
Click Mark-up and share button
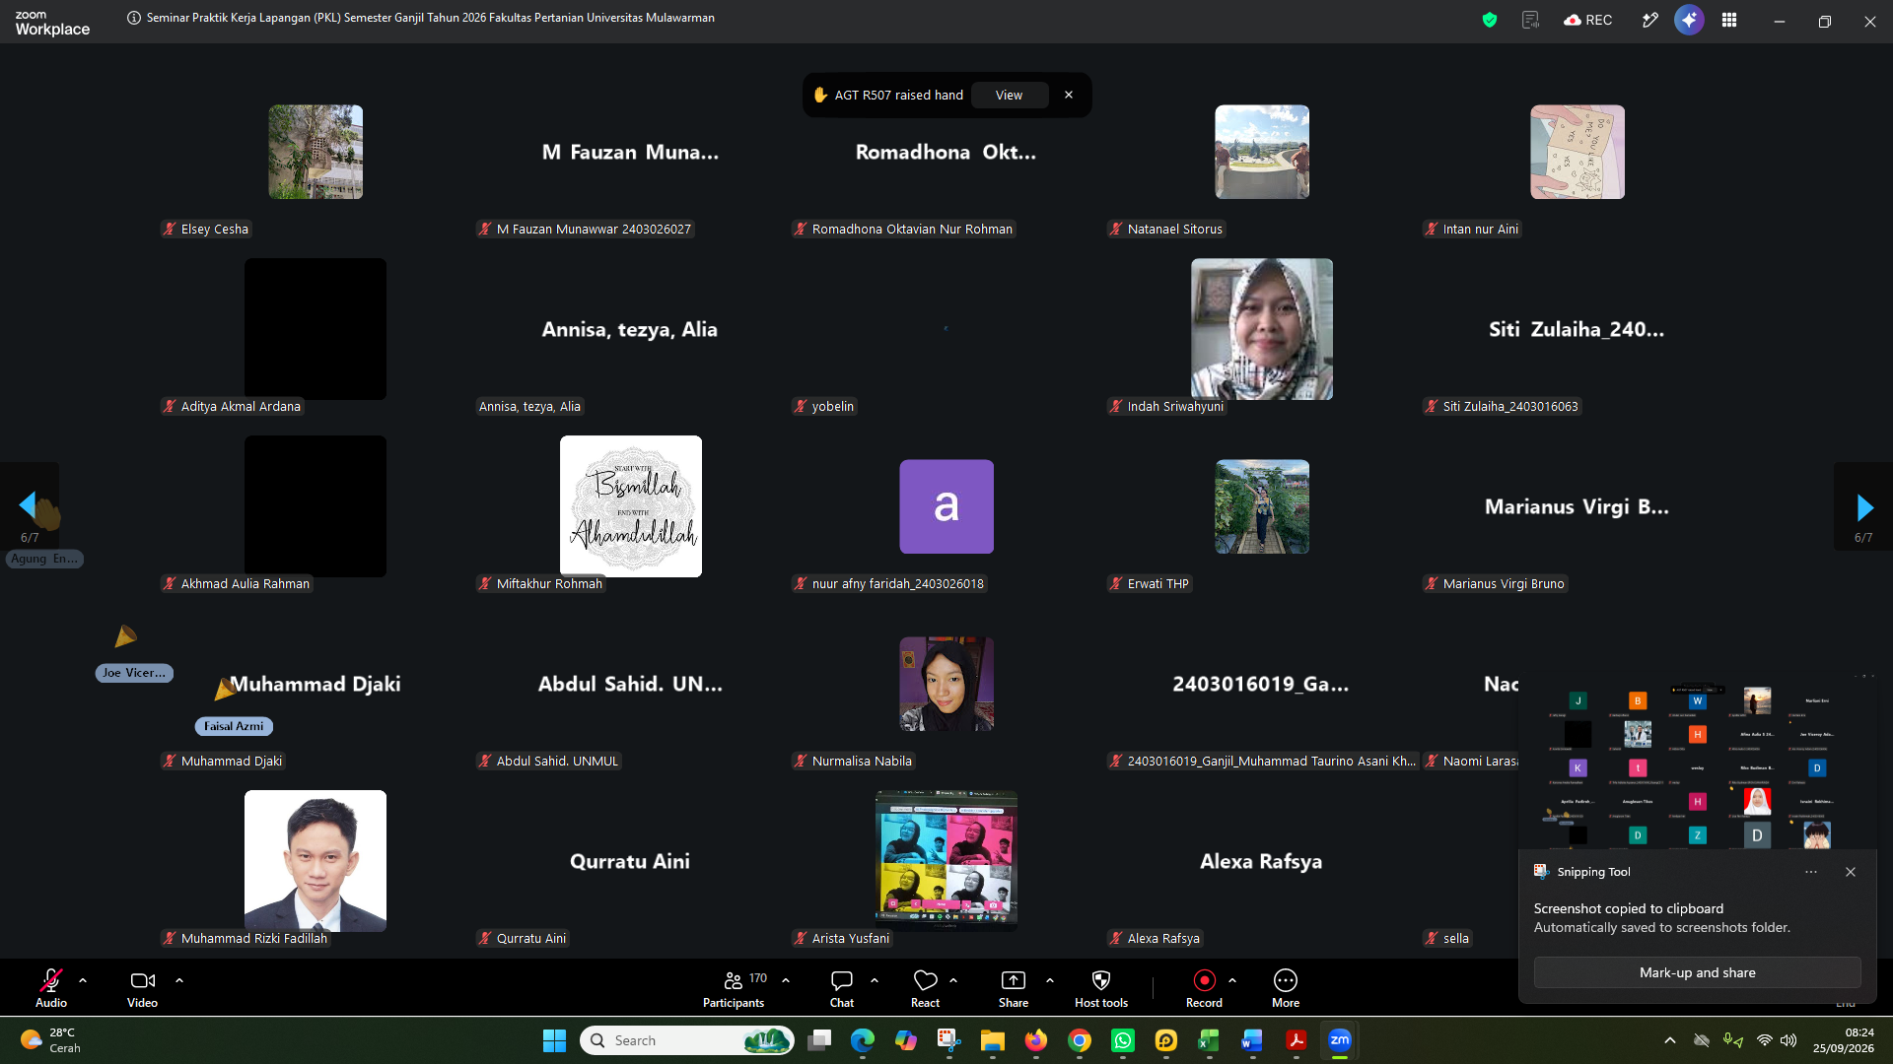coord(1697,972)
